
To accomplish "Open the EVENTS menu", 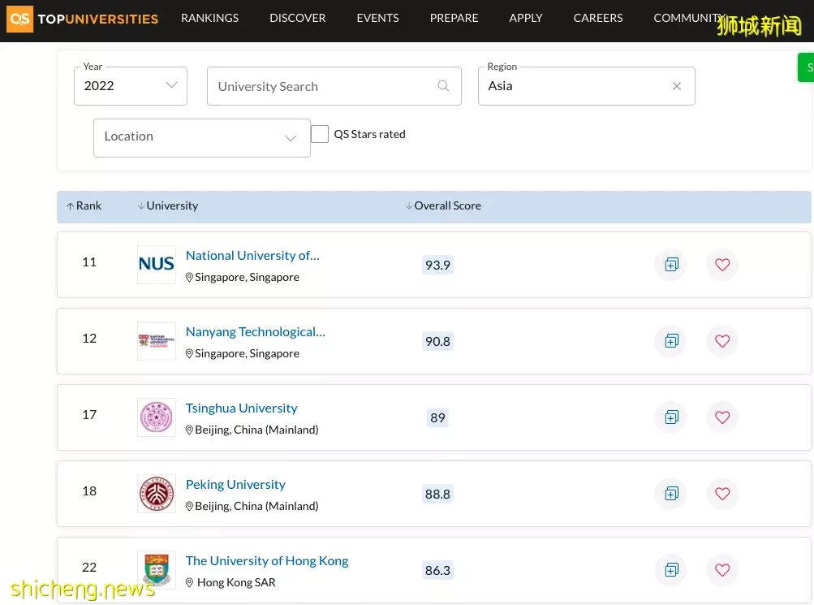I will pos(377,18).
